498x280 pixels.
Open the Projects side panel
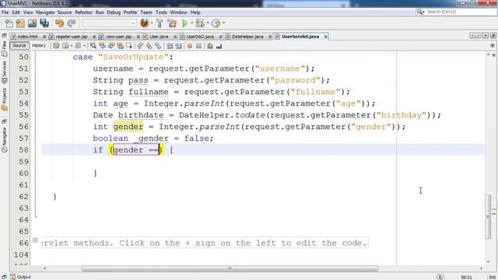coord(4,99)
